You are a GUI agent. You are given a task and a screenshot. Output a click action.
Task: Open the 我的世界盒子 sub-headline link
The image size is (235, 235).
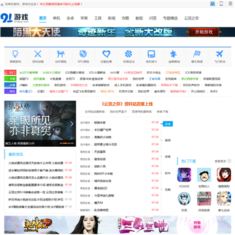click(x=118, y=112)
